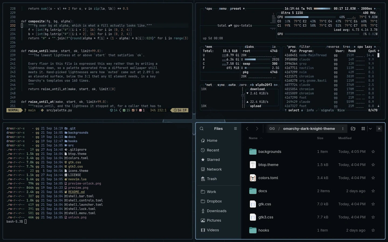Click disks label in btop mem box
Screen dimensions: 388x242
(x=249, y=47)
